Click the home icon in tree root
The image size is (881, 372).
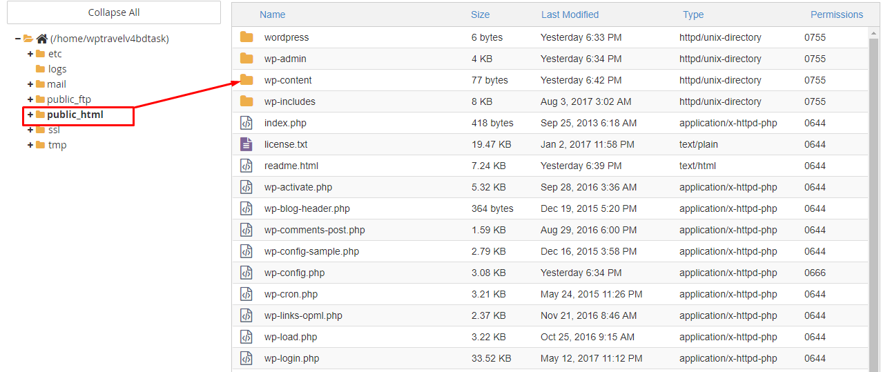tap(41, 39)
